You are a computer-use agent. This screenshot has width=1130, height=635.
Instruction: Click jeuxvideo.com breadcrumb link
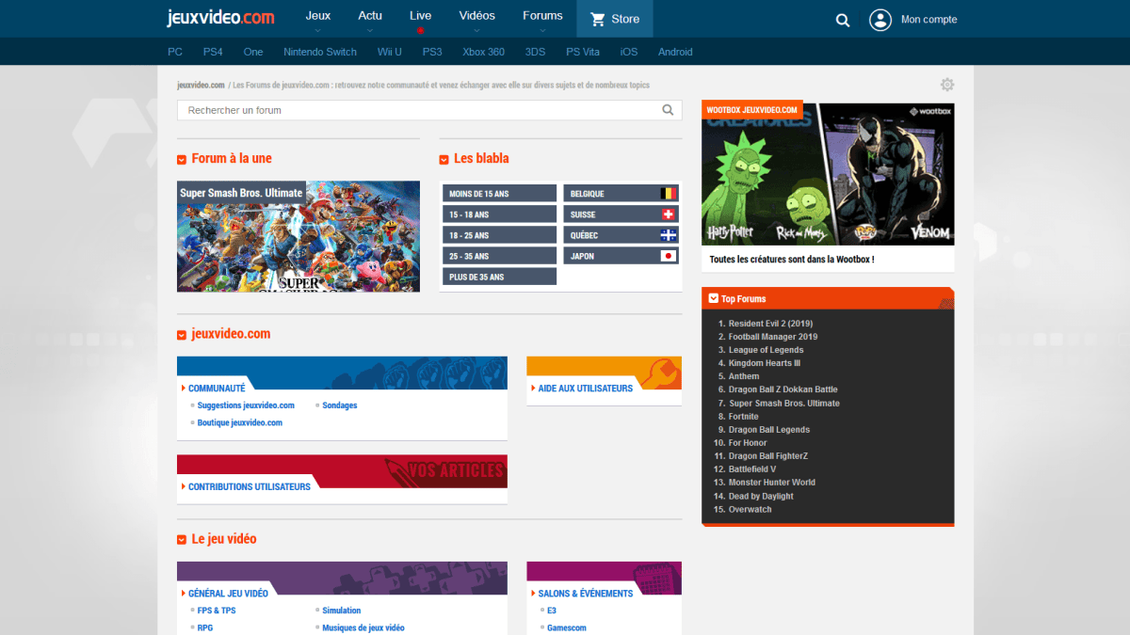point(201,86)
